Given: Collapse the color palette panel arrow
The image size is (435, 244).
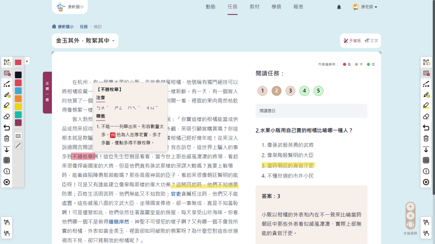Looking at the screenshot, I should coord(27,62).
